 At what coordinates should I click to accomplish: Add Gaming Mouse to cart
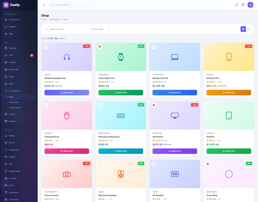[67, 151]
